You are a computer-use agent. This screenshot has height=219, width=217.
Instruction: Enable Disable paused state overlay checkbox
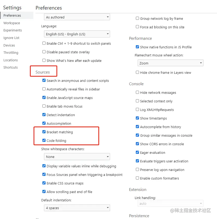coord(44,52)
